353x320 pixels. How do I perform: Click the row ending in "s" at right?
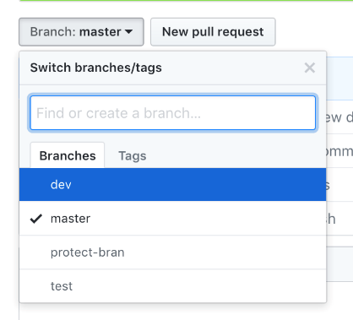click(339, 185)
